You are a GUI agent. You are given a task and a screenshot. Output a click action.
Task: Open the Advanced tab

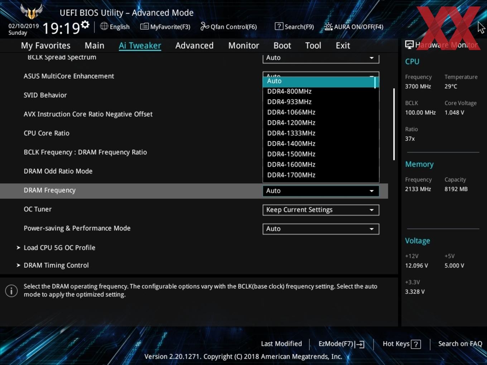[x=194, y=45]
